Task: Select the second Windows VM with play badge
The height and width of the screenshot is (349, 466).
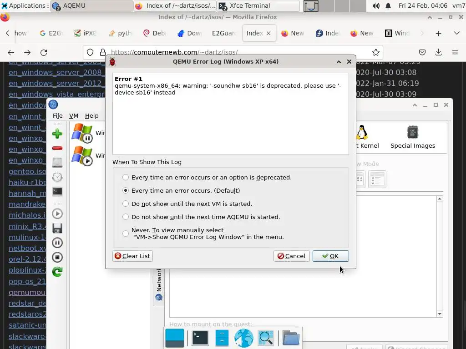Action: click(88, 155)
